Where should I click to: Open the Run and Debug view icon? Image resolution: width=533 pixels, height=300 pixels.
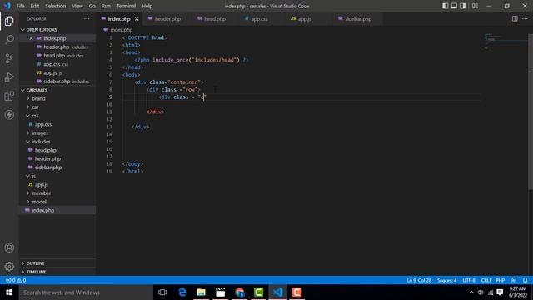click(9, 77)
